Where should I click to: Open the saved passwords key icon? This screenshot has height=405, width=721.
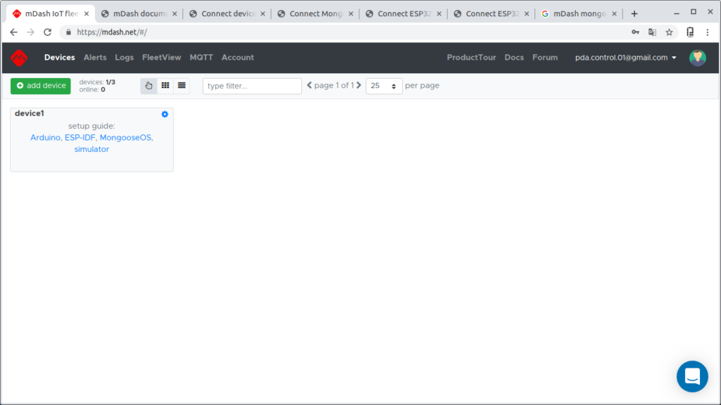point(636,32)
